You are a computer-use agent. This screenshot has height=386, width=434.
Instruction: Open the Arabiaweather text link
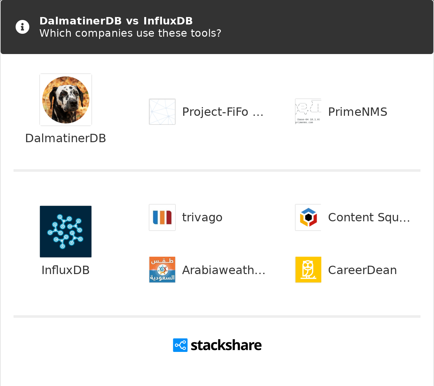224,270
